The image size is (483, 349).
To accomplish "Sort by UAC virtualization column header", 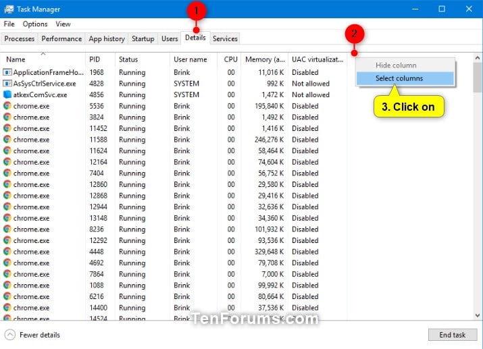I will [x=317, y=59].
